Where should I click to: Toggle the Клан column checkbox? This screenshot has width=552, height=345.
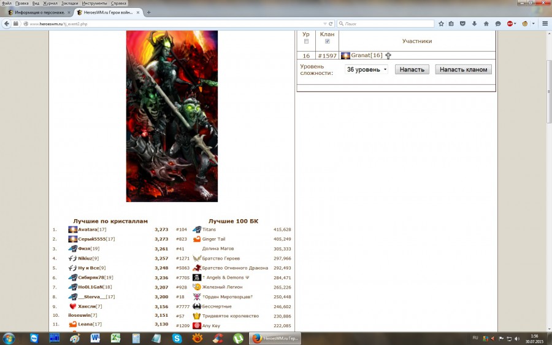point(328,41)
